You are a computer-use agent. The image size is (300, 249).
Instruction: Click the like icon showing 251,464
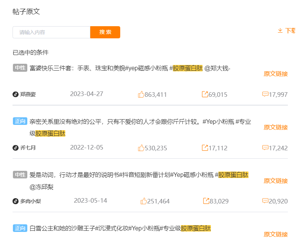click(143, 201)
